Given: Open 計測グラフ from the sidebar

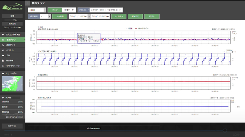Looking at the screenshot, I should click(13, 45).
